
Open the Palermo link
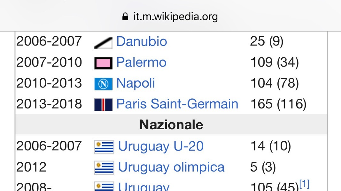tap(141, 62)
